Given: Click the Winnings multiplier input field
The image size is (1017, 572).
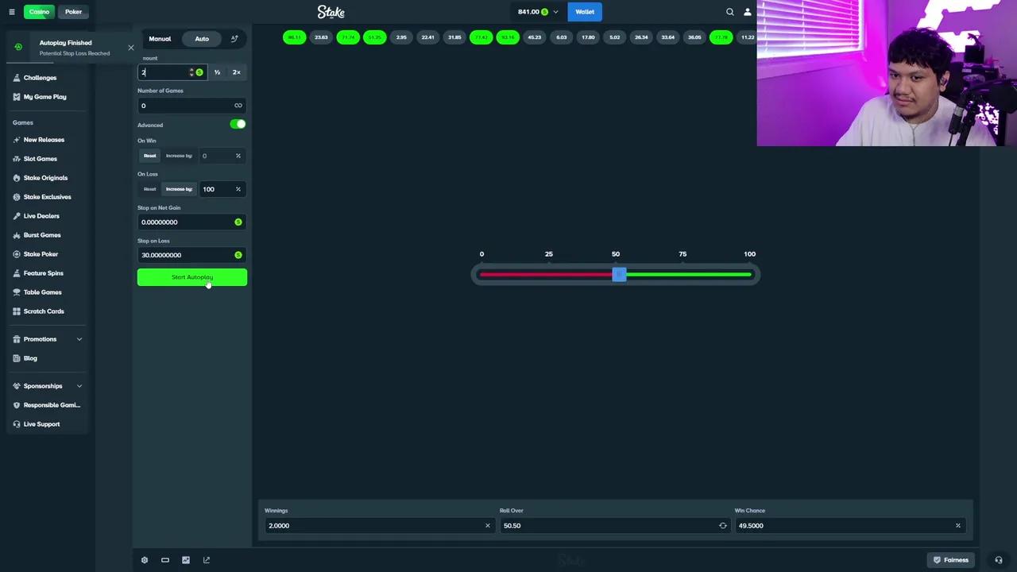Looking at the screenshot, I should pyautogui.click(x=378, y=526).
